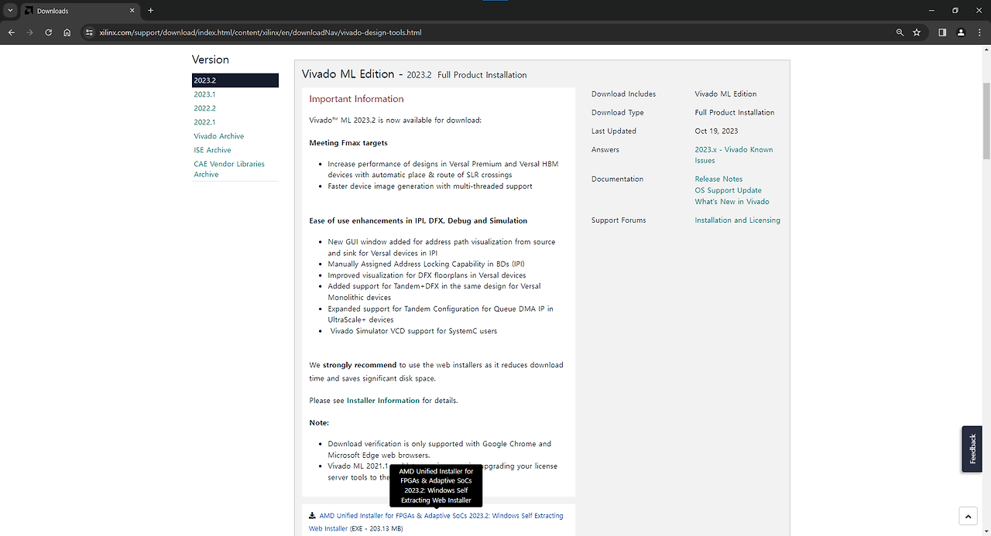
Task: Click the scroll-to-top arrow button
Action: [968, 516]
